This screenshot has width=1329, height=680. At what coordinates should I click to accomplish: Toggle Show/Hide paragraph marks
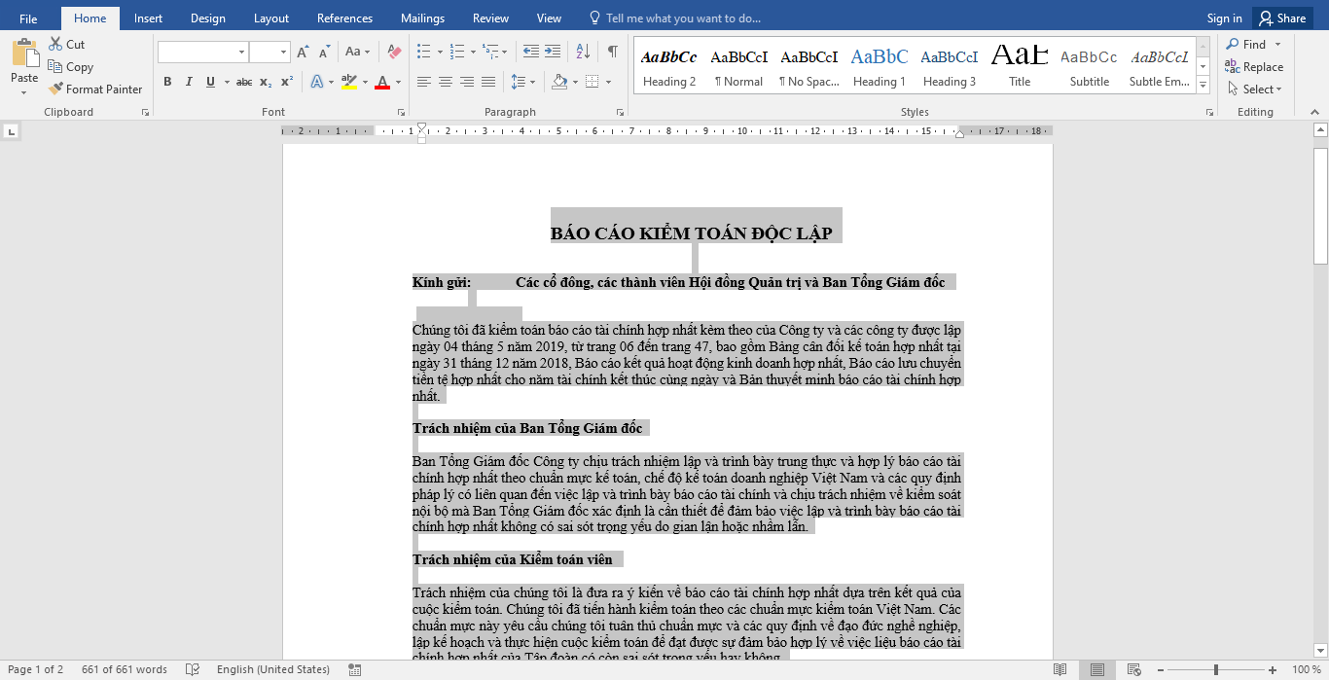point(612,52)
